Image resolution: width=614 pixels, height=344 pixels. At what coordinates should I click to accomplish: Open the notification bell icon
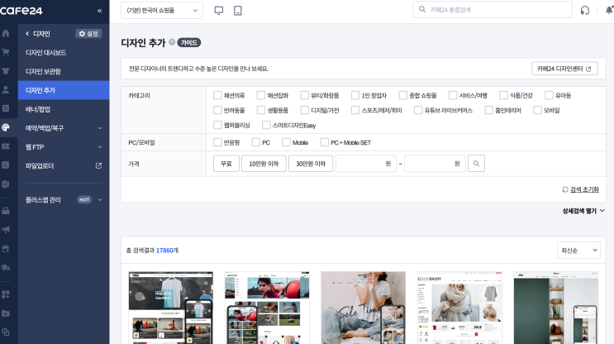pyautogui.click(x=609, y=11)
